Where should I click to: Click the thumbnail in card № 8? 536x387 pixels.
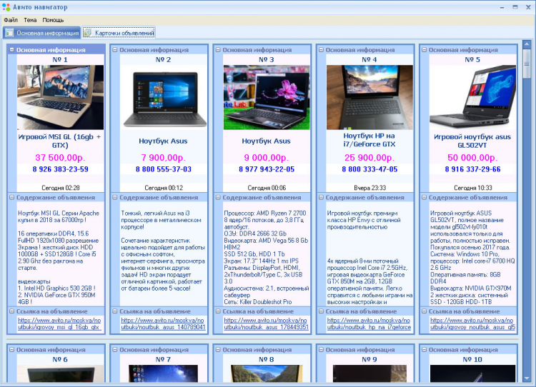[267, 373]
